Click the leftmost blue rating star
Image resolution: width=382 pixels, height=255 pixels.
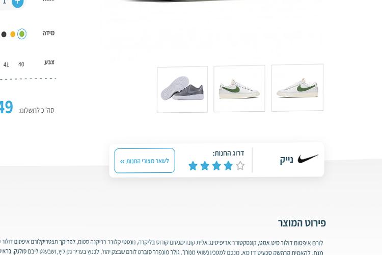click(193, 166)
